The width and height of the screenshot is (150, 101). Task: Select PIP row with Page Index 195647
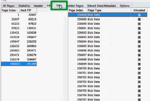(x=19, y=41)
